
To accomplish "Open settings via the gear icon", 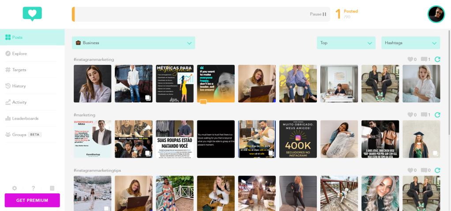I will pyautogui.click(x=15, y=188).
